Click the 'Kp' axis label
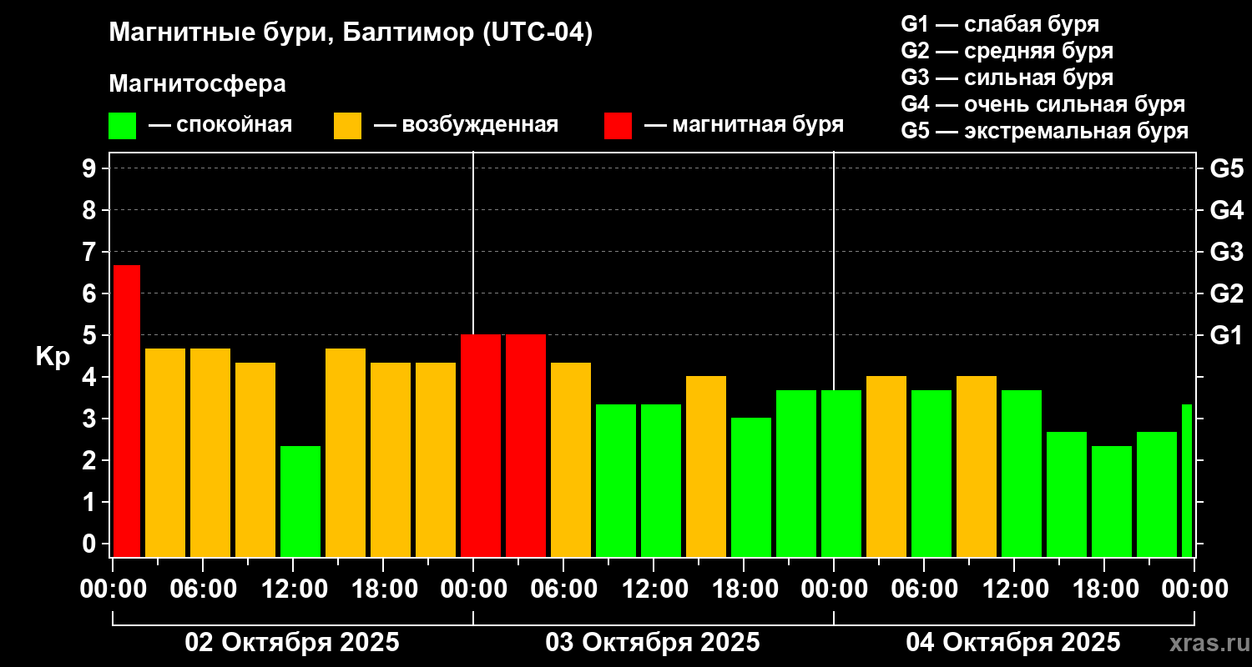 coord(53,356)
